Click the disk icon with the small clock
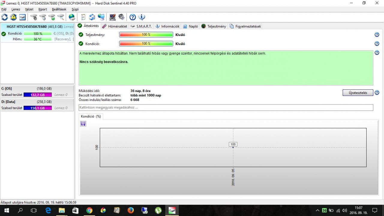 tap(43, 17)
